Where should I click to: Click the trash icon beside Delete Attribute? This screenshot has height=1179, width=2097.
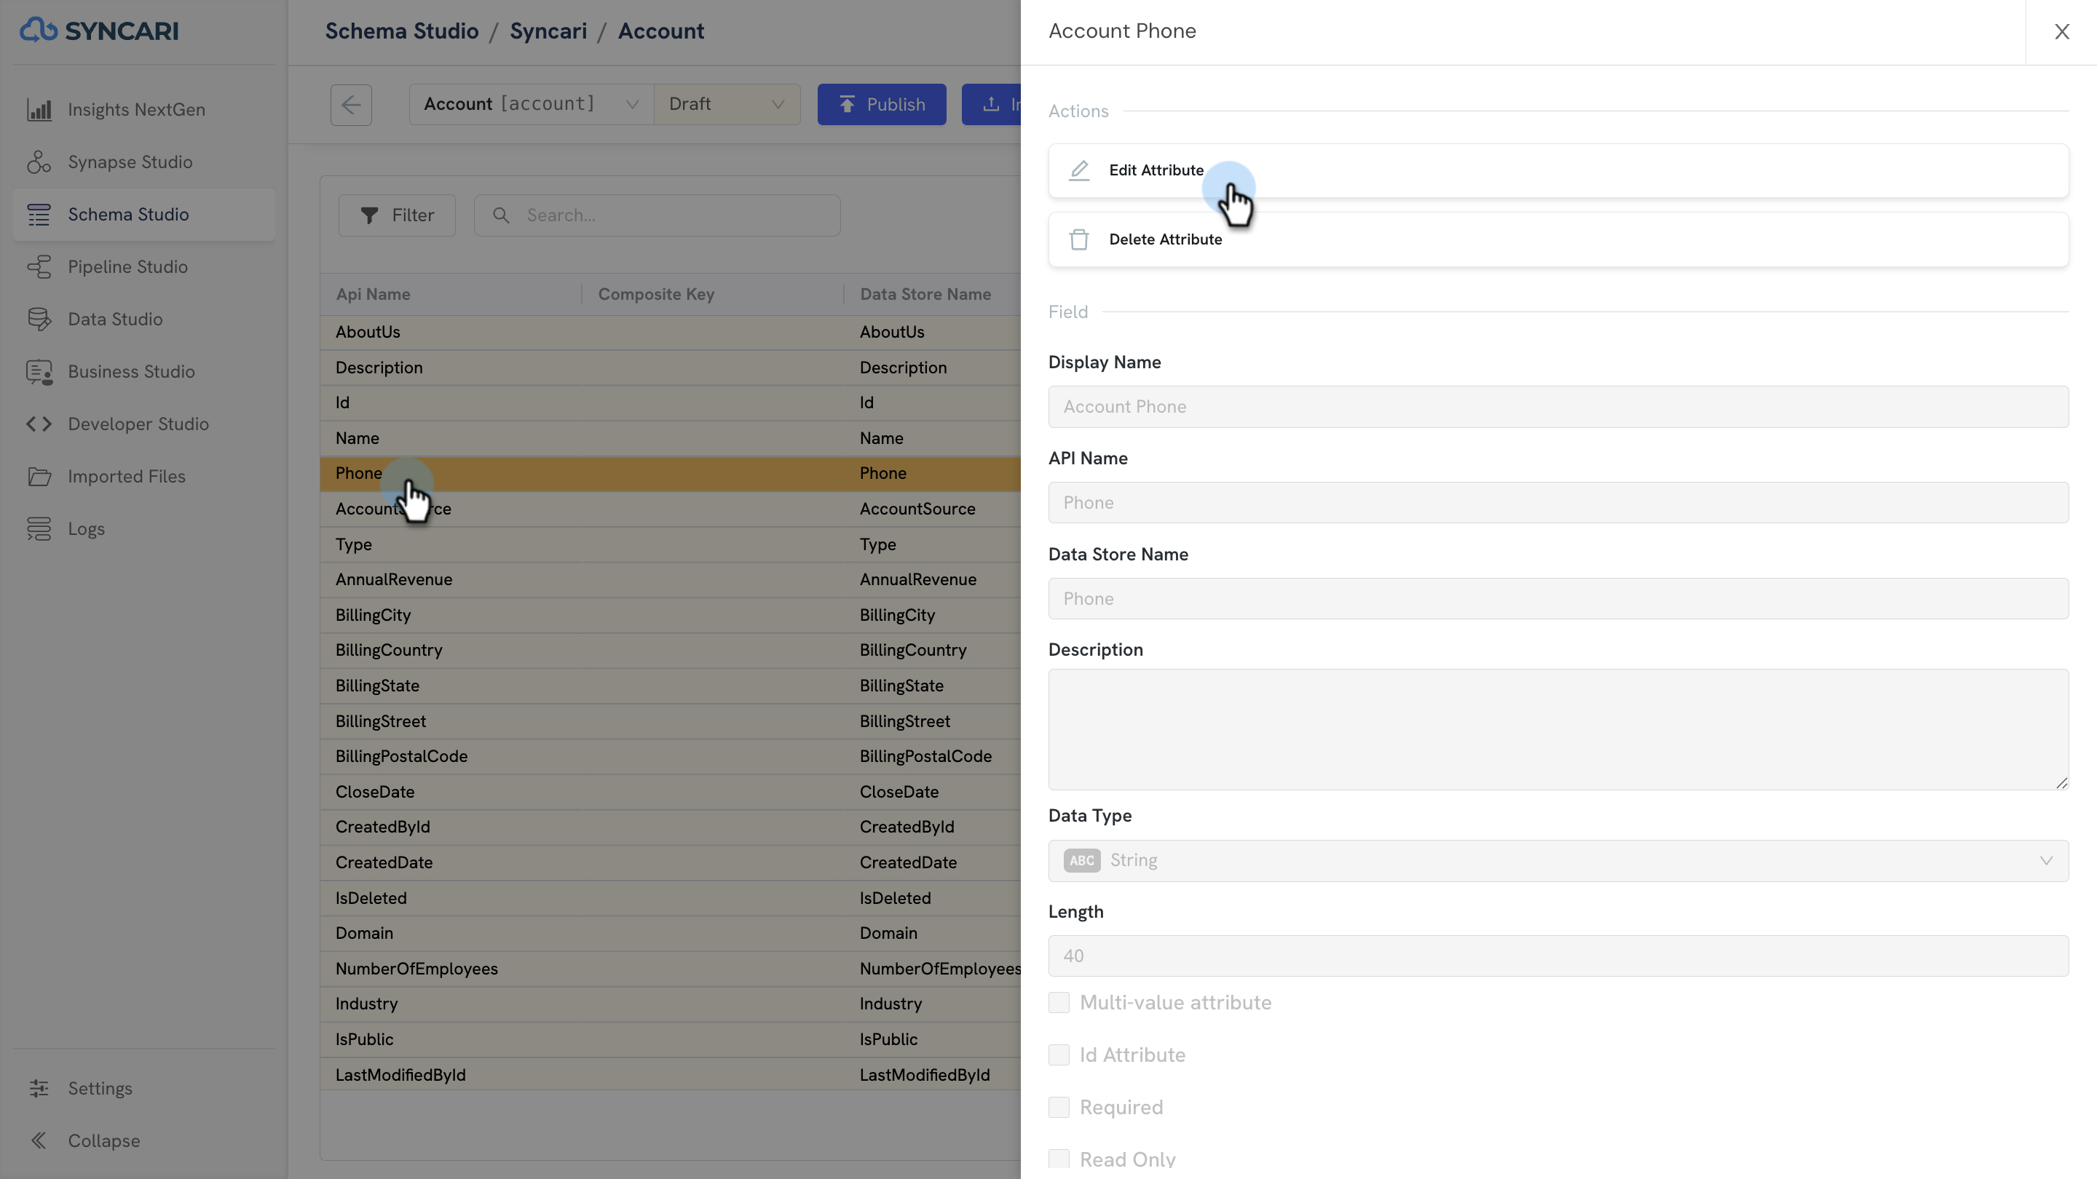click(x=1078, y=239)
